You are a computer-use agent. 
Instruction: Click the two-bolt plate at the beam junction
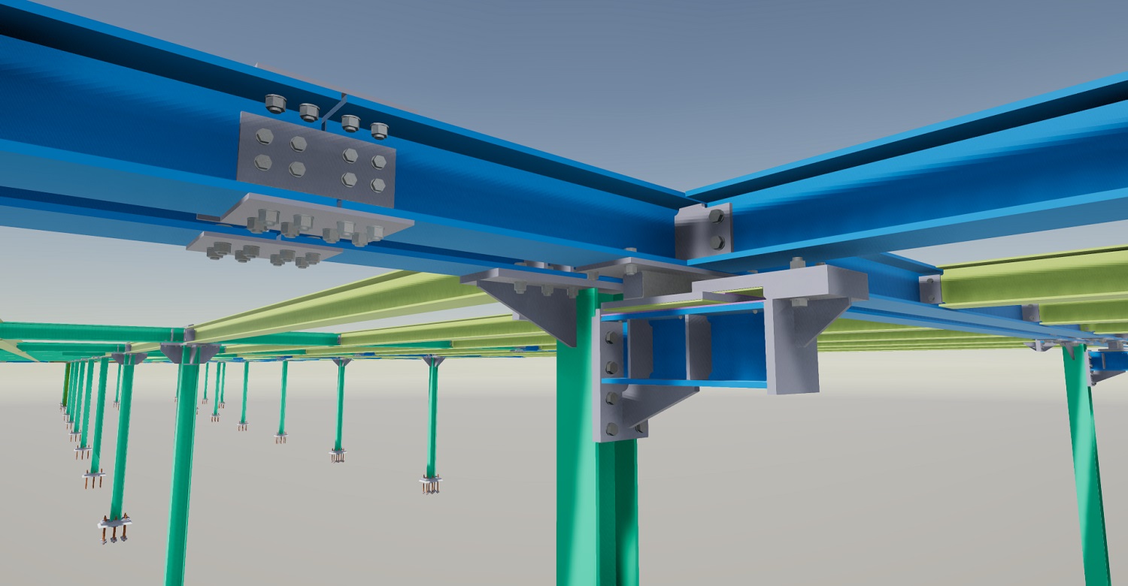coord(702,231)
